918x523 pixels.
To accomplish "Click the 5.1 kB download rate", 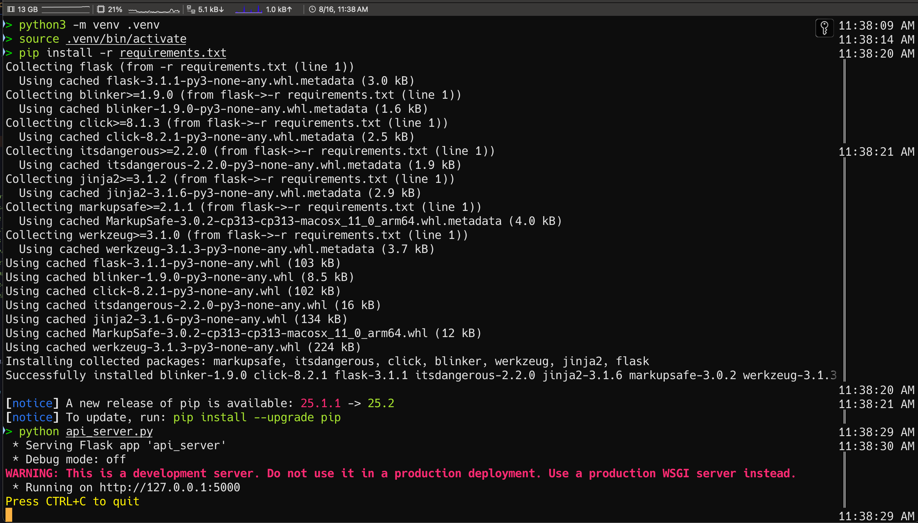I will point(211,9).
